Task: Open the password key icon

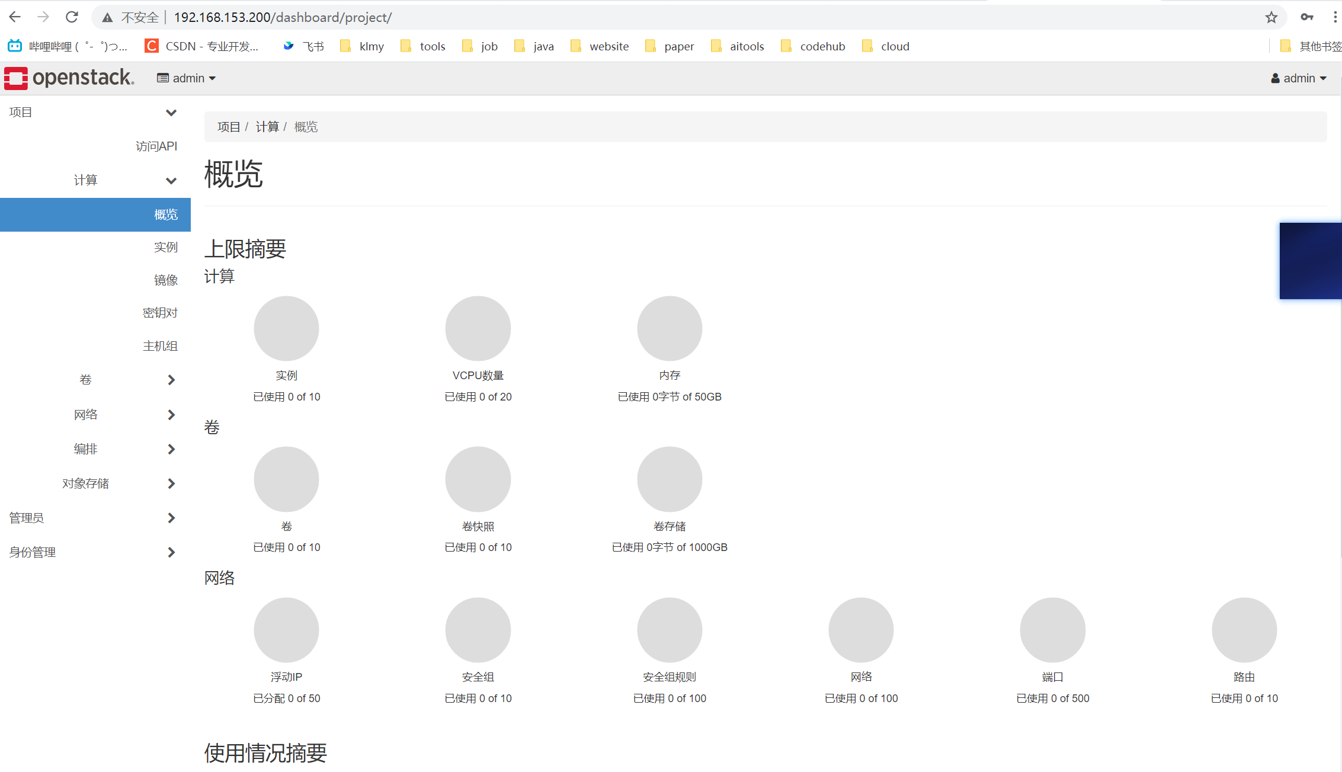Action: click(1306, 17)
